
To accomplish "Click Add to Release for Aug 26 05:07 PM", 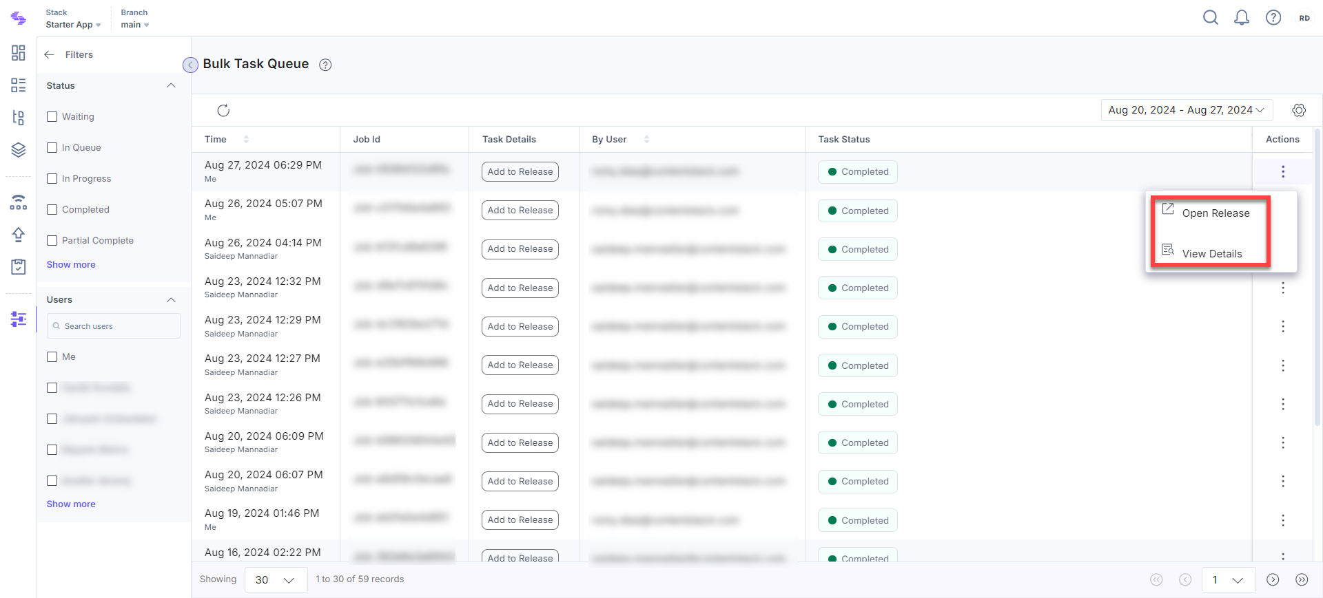I will pos(520,210).
